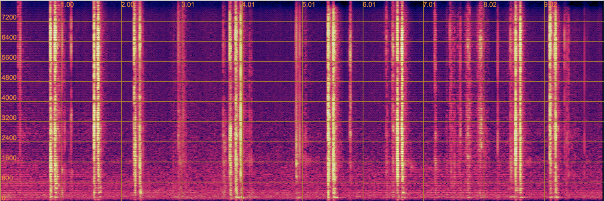Click the 6.01 time axis label
604x201 pixels.
pyautogui.click(x=370, y=5)
